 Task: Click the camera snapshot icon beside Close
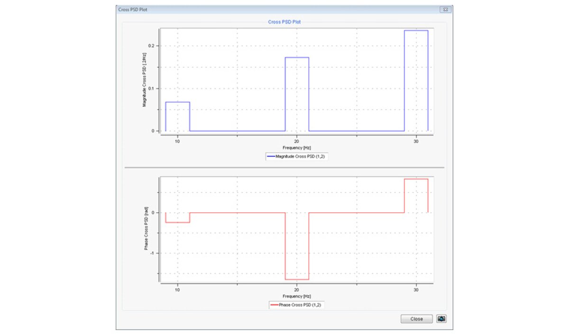coord(441,319)
